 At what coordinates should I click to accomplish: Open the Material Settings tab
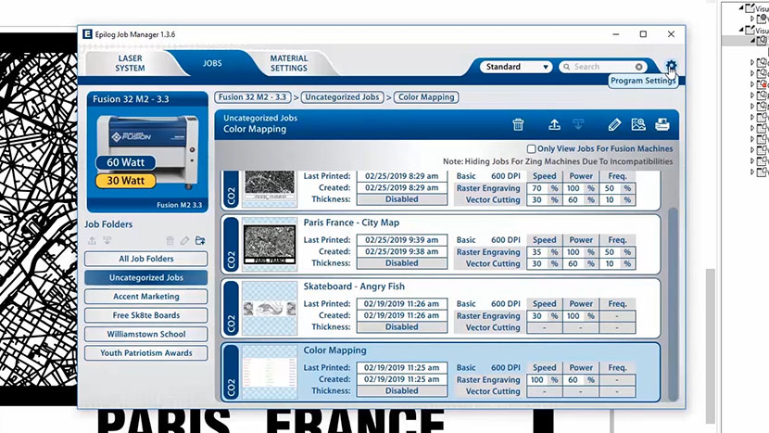pos(288,63)
